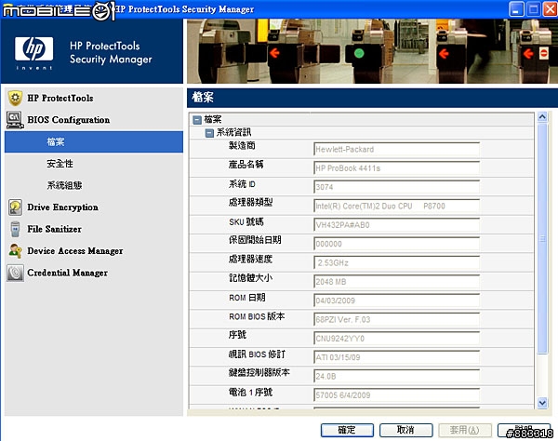Click the HP ProtectTools shield icon

pos(15,99)
